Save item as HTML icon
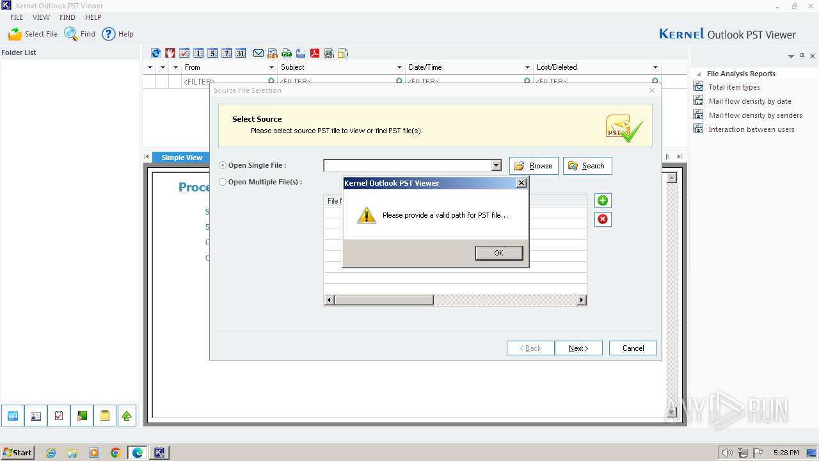Screen dimensions: 819x461 [x=329, y=53]
